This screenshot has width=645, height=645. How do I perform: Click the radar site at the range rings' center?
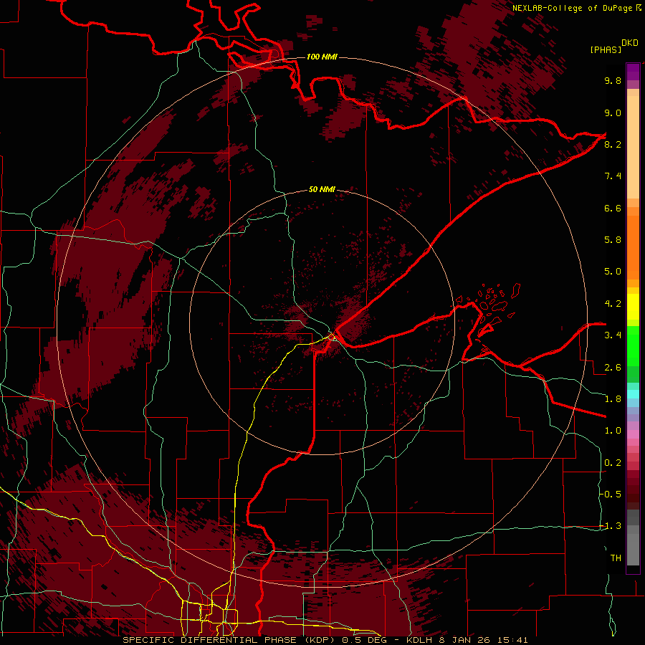pos(322,322)
